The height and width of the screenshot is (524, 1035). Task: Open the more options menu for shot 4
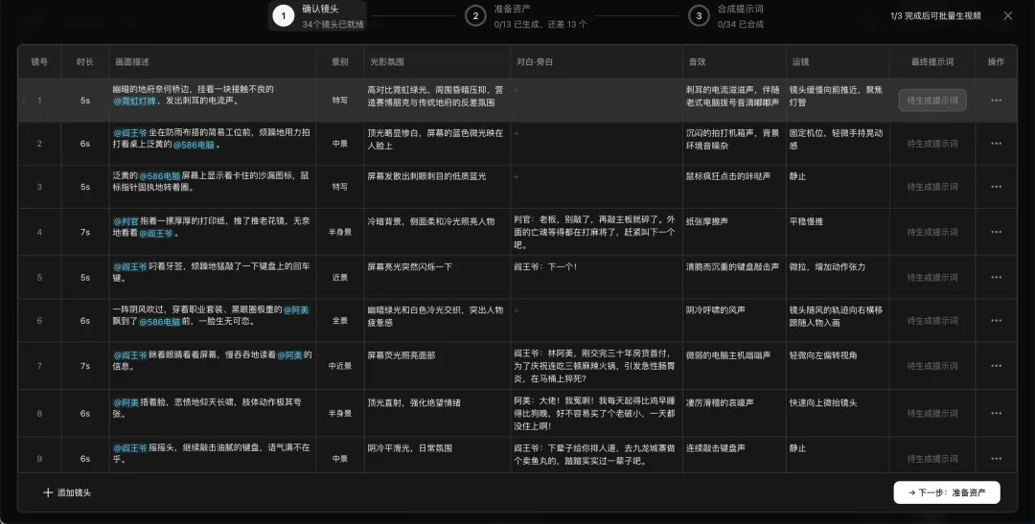point(996,232)
